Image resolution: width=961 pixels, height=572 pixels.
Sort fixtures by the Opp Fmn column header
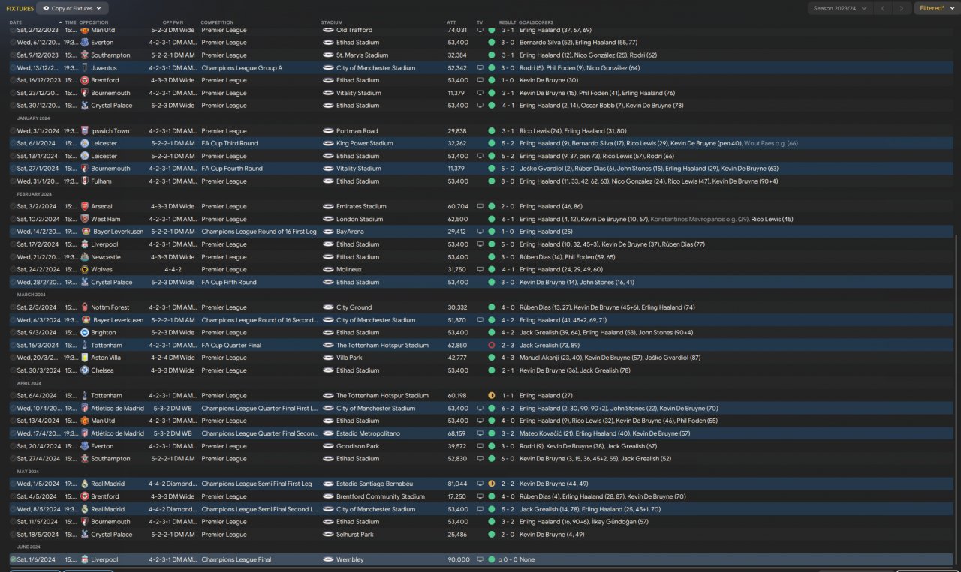coord(172,22)
